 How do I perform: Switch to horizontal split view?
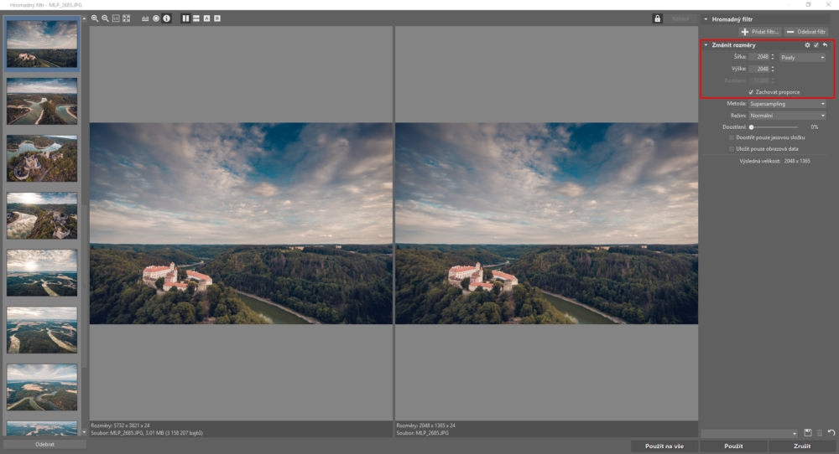click(x=196, y=18)
